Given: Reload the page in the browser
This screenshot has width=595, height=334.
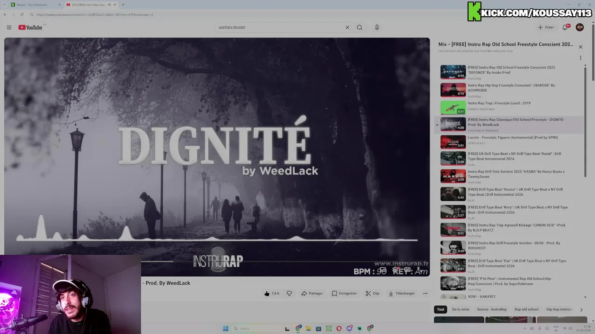Looking at the screenshot, I should (x=21, y=14).
